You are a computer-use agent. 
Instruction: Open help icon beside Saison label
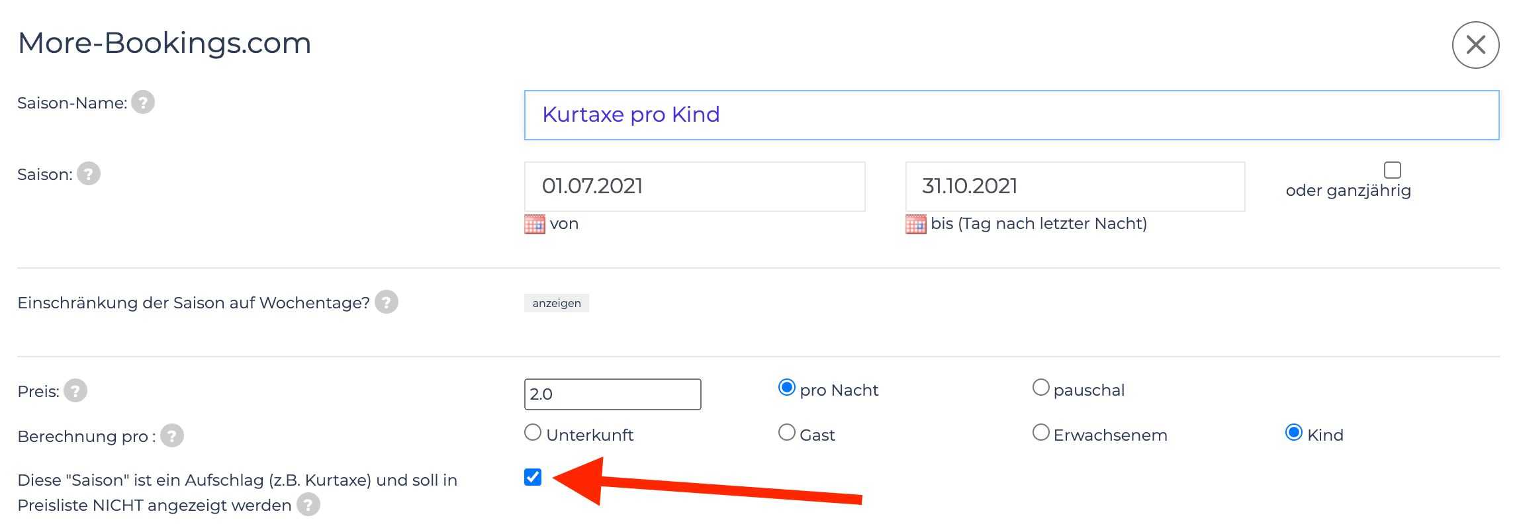(x=88, y=174)
